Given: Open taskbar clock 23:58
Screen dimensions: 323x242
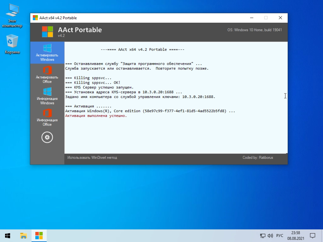Looking at the screenshot, I should click(295, 236).
